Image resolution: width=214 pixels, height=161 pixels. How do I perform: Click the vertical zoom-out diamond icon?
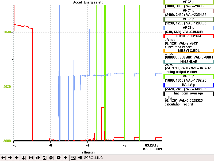tap(51, 158)
